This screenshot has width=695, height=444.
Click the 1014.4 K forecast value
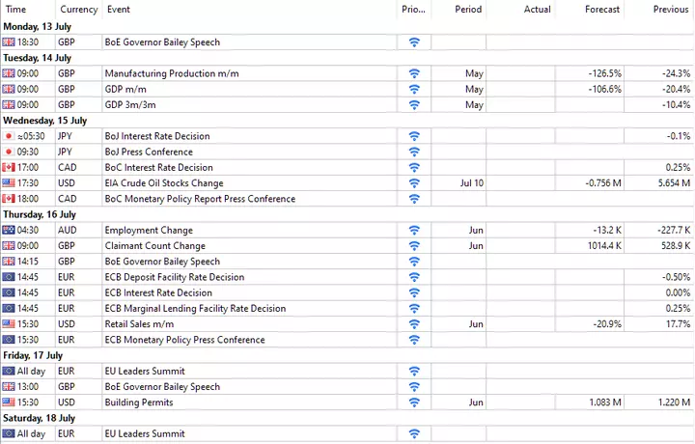click(x=604, y=246)
